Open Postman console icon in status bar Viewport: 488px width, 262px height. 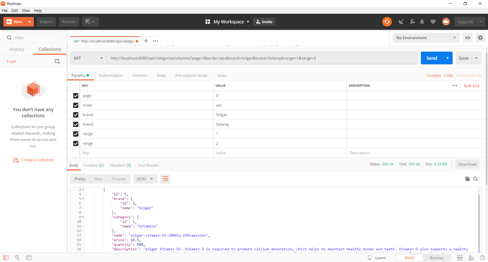[x=29, y=258]
